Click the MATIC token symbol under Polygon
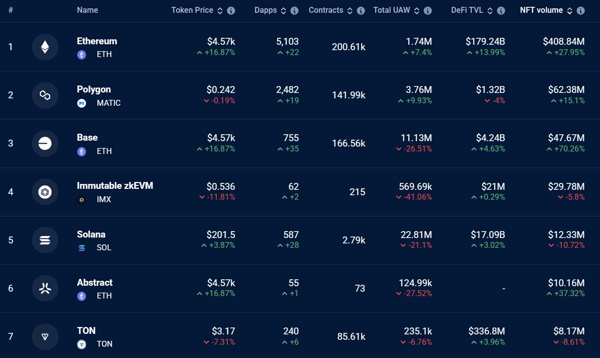The image size is (600, 358). coord(108,103)
